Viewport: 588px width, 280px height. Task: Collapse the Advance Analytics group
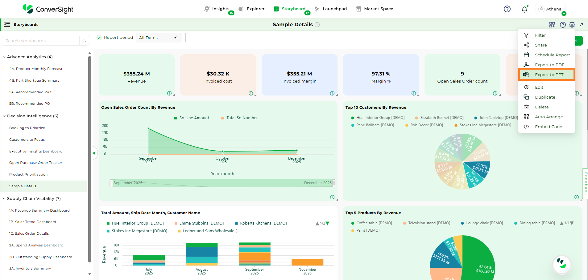click(x=4, y=57)
